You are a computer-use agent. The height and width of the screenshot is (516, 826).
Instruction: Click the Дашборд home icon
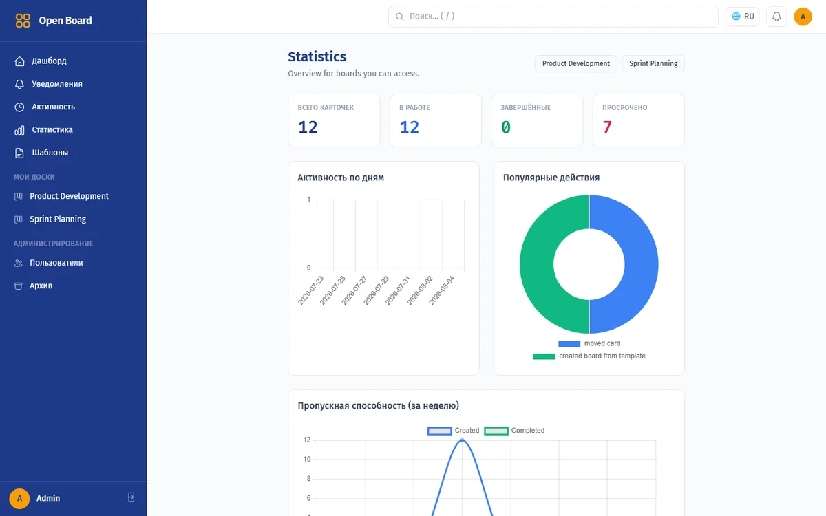[19, 61]
